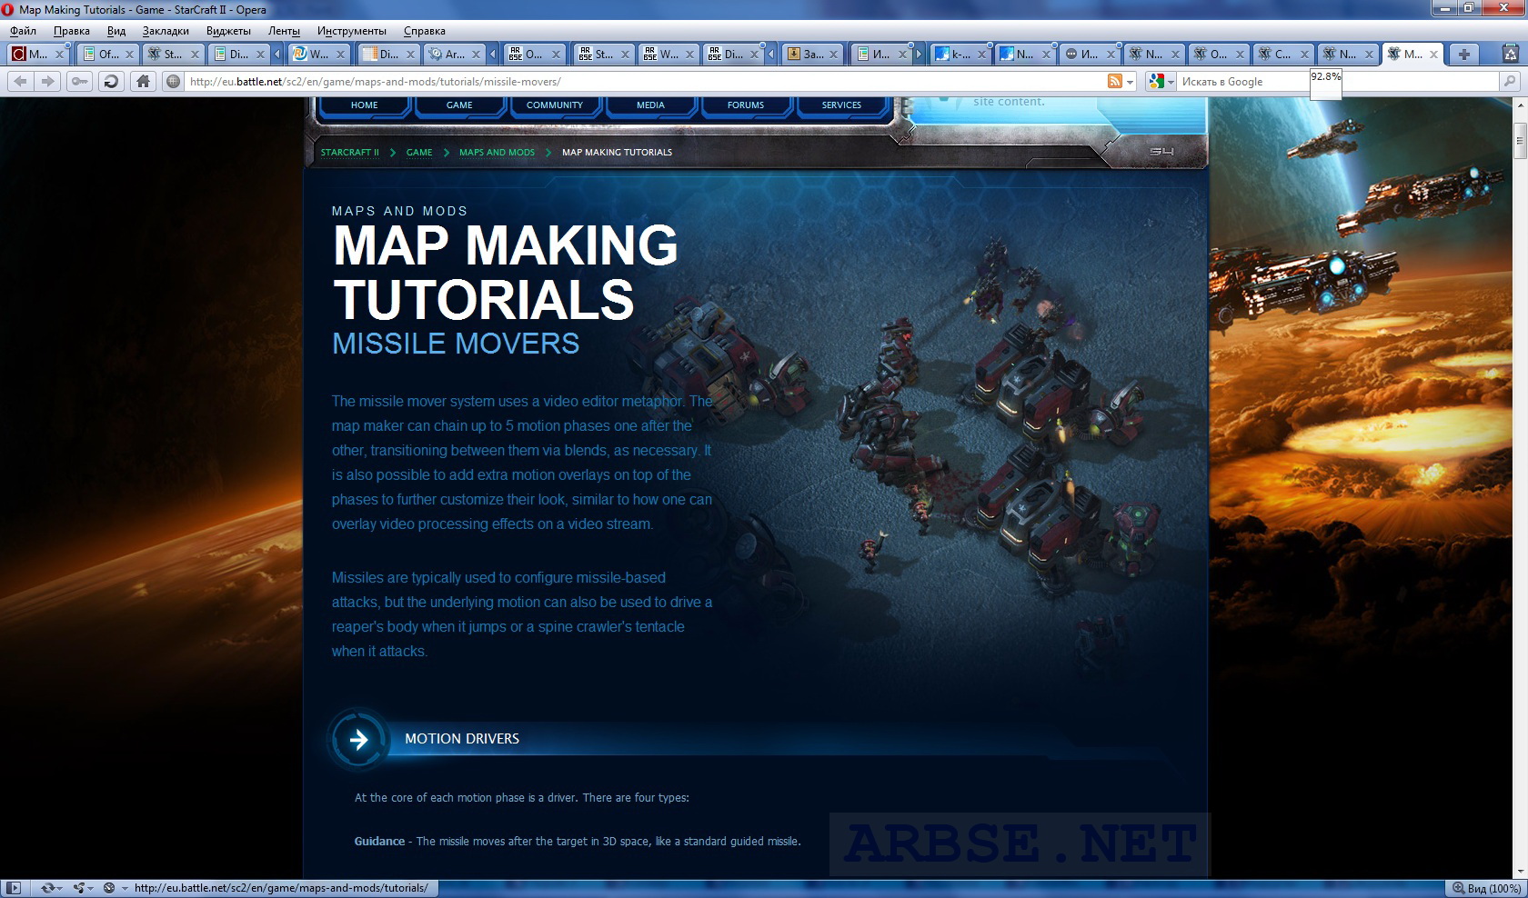
Task: Open the Закладки menu
Action: tap(166, 30)
